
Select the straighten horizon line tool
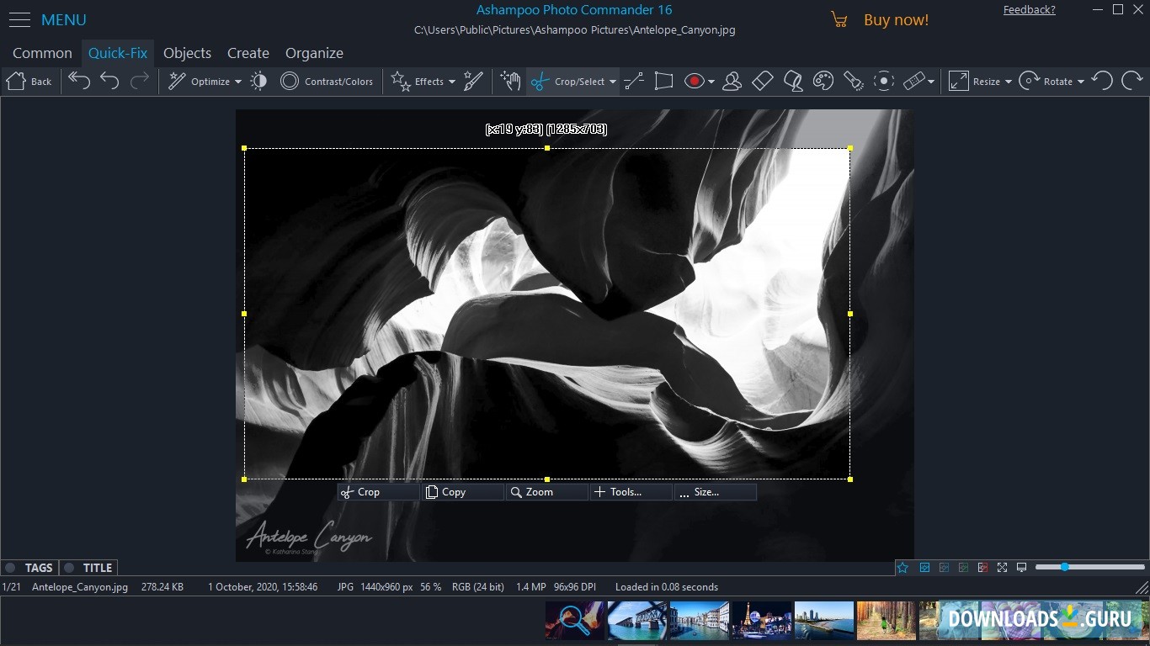tap(634, 81)
